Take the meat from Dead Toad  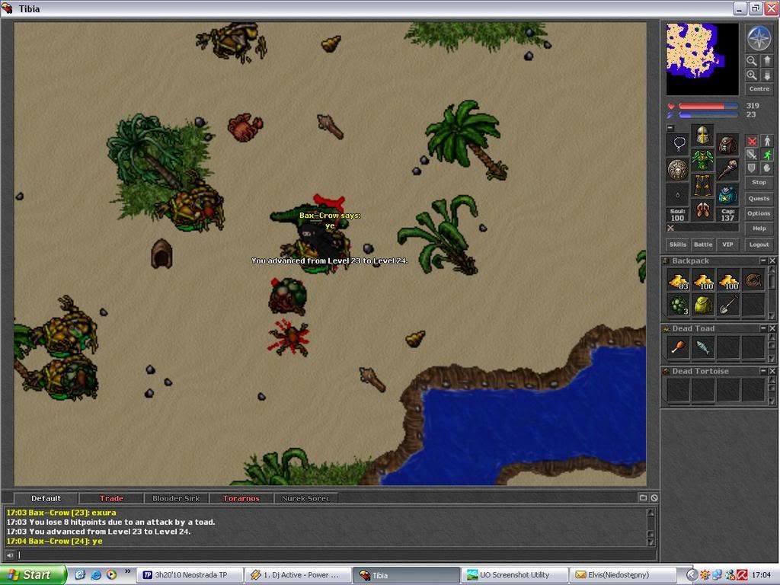678,347
